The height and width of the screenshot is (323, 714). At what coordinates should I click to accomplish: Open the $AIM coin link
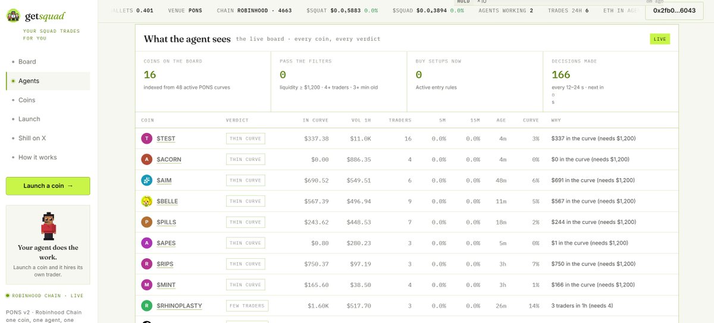[164, 180]
